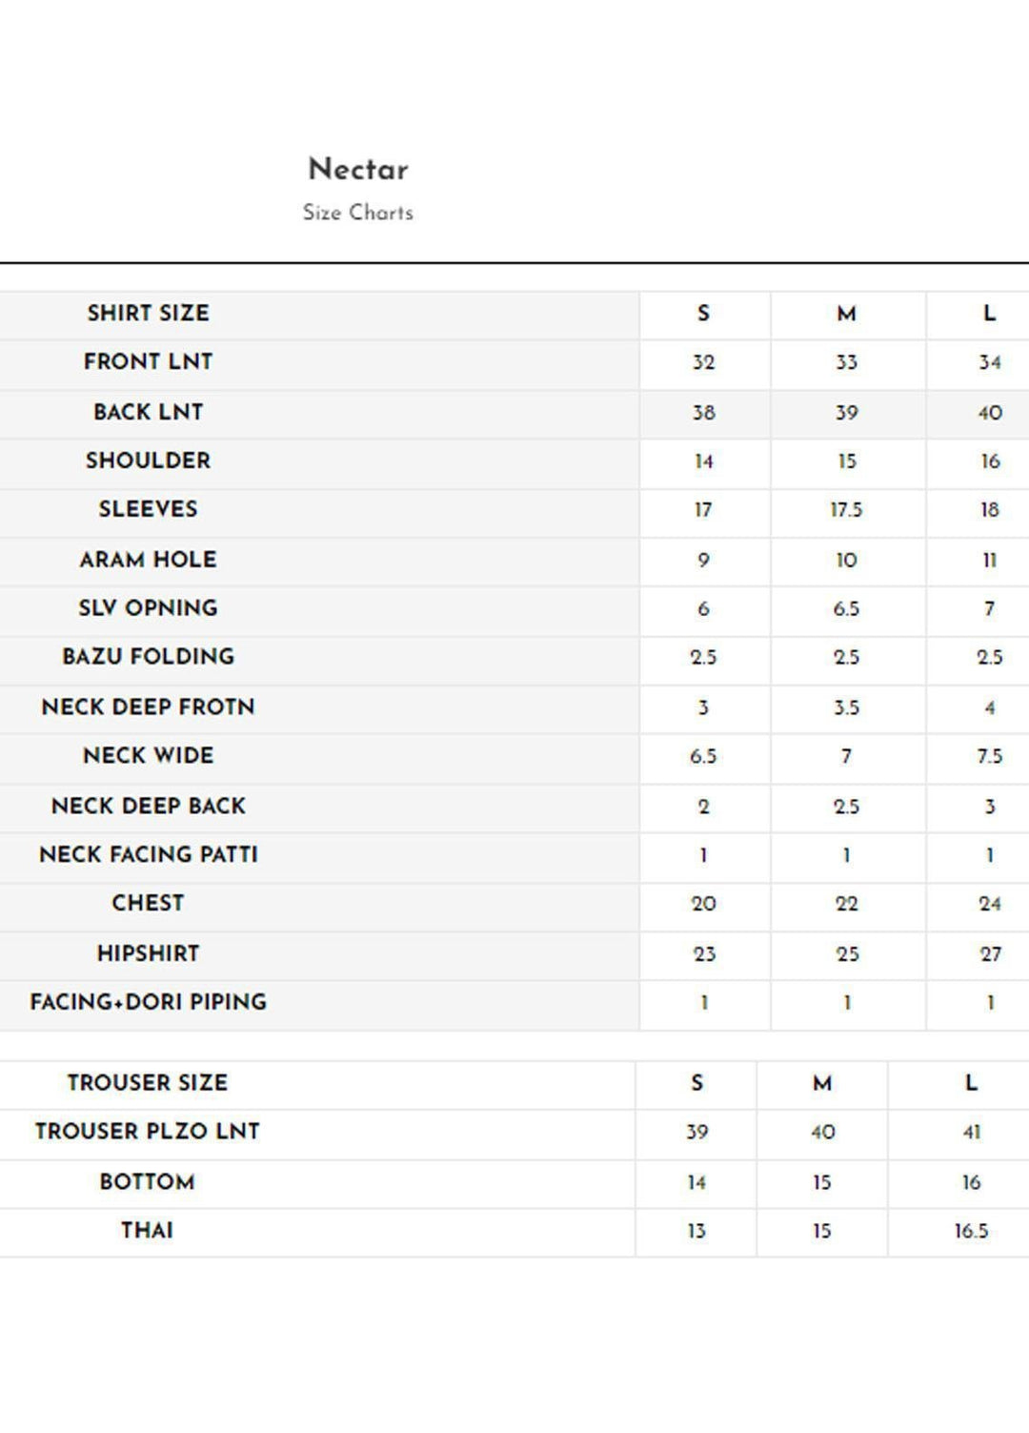Click the NECK WIDE small value 6.5
1029x1433 pixels.
point(703,756)
